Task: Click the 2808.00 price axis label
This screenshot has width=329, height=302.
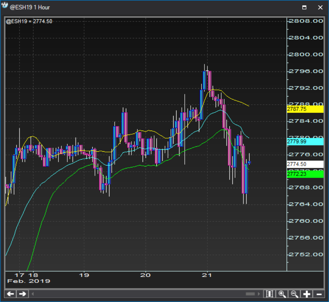Action: [306, 21]
